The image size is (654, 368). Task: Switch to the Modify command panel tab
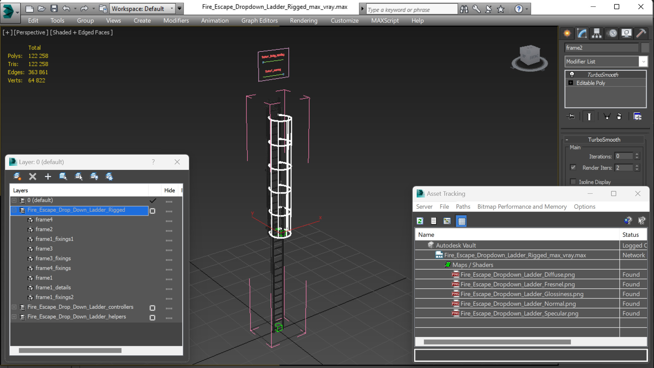pyautogui.click(x=582, y=33)
